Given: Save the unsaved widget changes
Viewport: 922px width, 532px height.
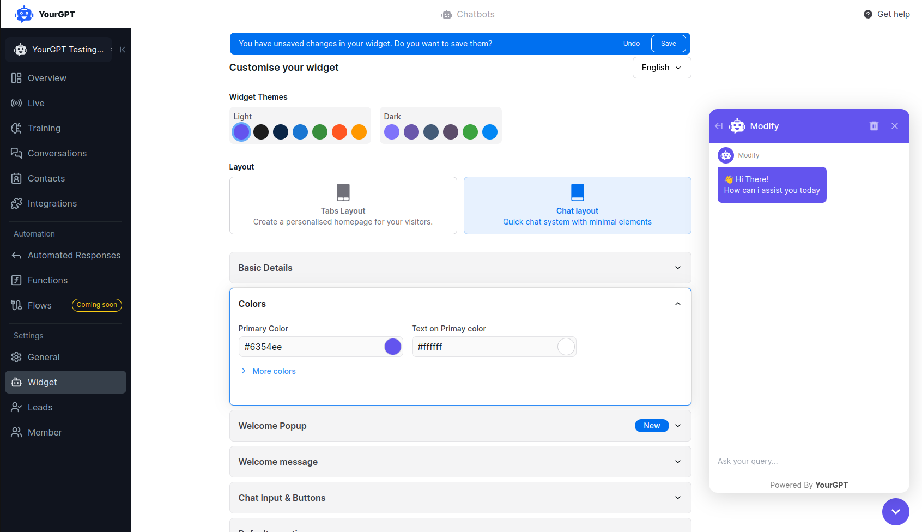Looking at the screenshot, I should click(x=669, y=44).
